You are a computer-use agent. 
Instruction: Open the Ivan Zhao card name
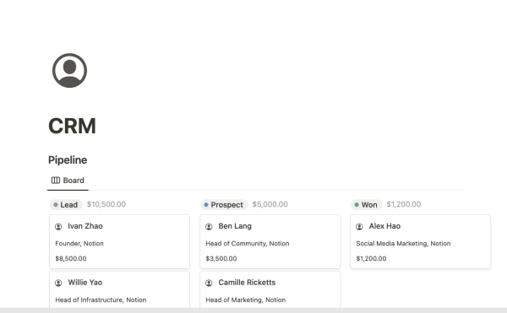tap(85, 226)
